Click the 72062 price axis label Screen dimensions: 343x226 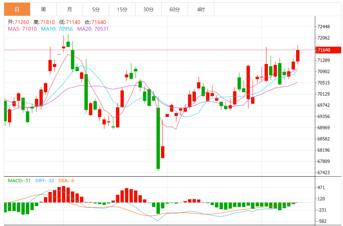point(323,38)
